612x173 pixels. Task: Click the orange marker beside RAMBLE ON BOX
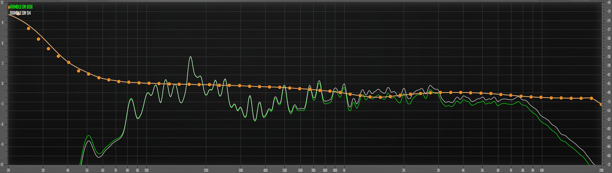coord(9,7)
